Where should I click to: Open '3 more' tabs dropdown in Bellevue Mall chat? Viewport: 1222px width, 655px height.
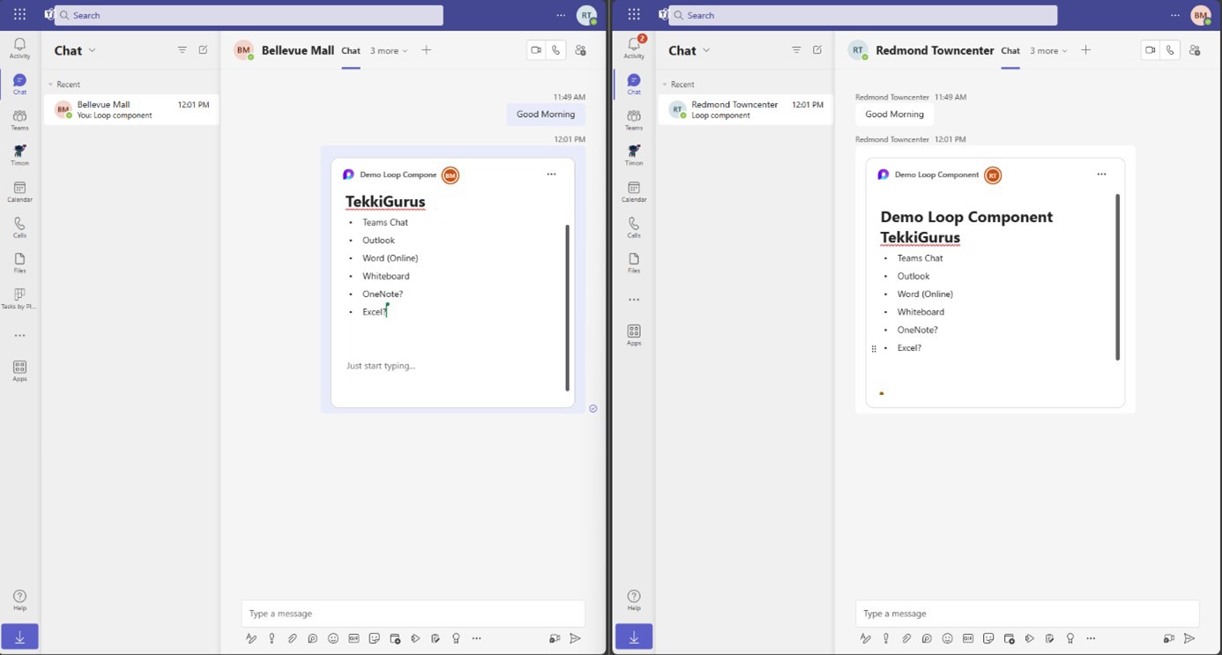click(x=389, y=51)
